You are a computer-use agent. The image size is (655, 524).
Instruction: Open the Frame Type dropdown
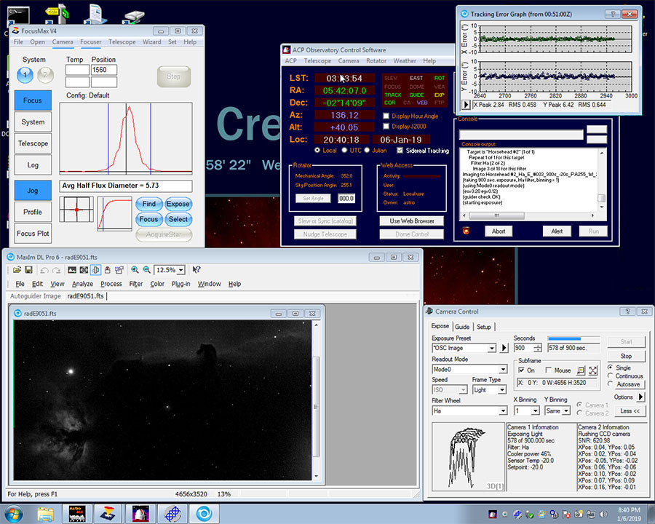pyautogui.click(x=502, y=390)
